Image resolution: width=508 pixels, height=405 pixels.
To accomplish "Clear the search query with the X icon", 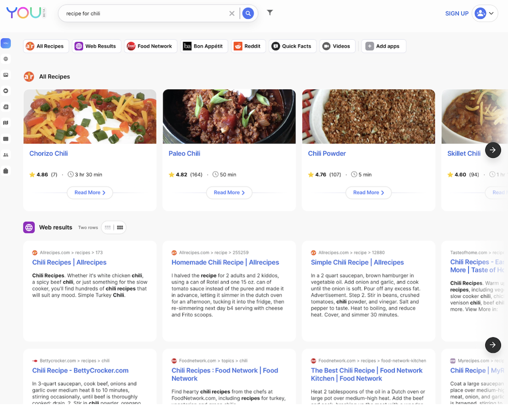I will [x=232, y=14].
